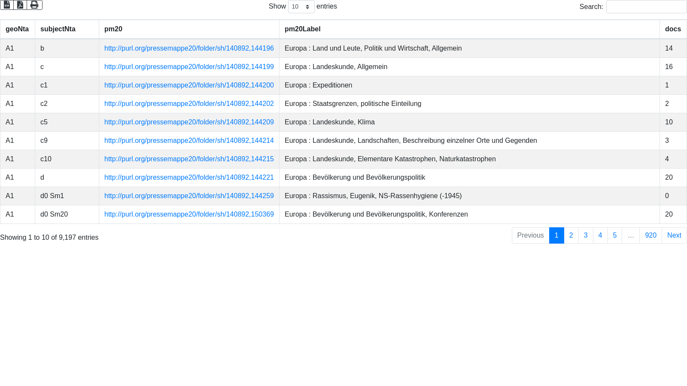Image resolution: width=687 pixels, height=386 pixels.
Task: Click the Next pagination button
Action: pyautogui.click(x=674, y=235)
